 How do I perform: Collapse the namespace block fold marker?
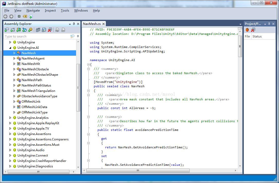click(88, 65)
